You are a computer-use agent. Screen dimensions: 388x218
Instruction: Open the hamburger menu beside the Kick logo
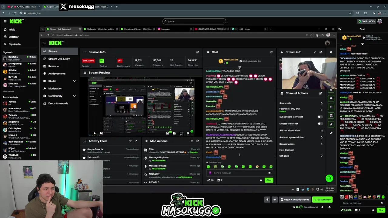(5, 21)
